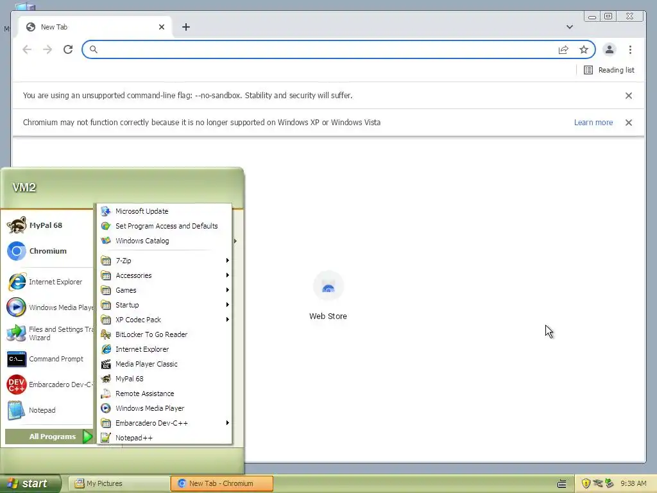Screen dimensions: 657x493
Task: Expand the Accessories folder submenu
Action: pos(164,275)
